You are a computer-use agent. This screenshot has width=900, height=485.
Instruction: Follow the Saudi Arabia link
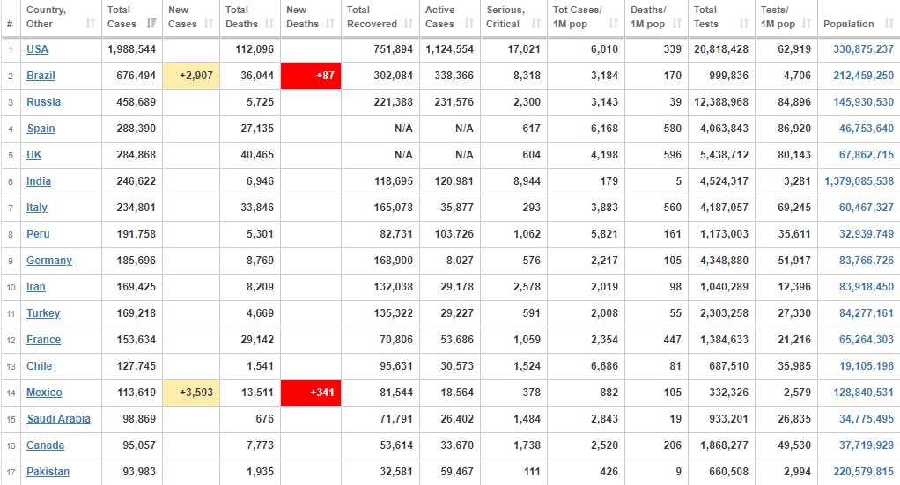pos(58,419)
